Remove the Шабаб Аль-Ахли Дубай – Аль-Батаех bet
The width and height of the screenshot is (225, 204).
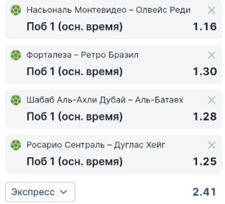click(x=212, y=100)
